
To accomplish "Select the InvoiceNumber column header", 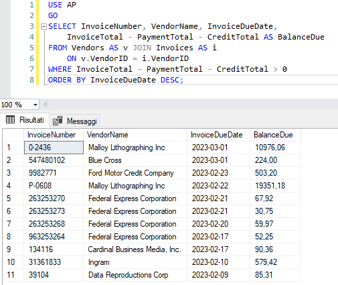I will pos(54,135).
